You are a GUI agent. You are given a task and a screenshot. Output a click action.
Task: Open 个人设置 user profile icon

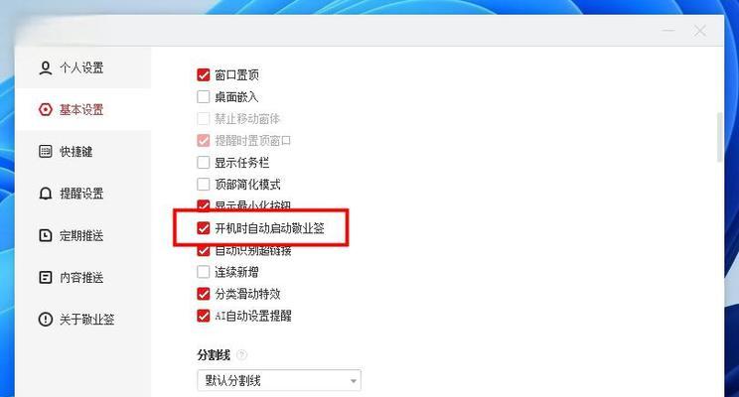pos(46,67)
